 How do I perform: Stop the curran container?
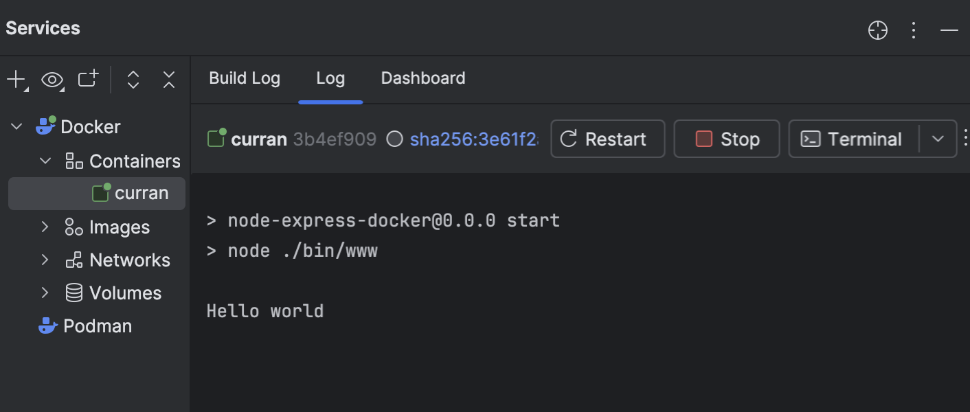726,139
